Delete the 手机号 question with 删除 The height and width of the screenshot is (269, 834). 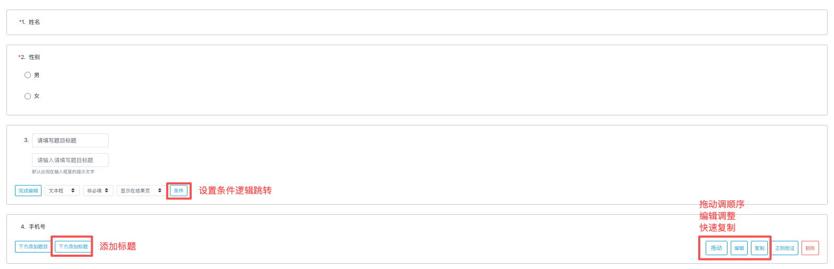(810, 248)
